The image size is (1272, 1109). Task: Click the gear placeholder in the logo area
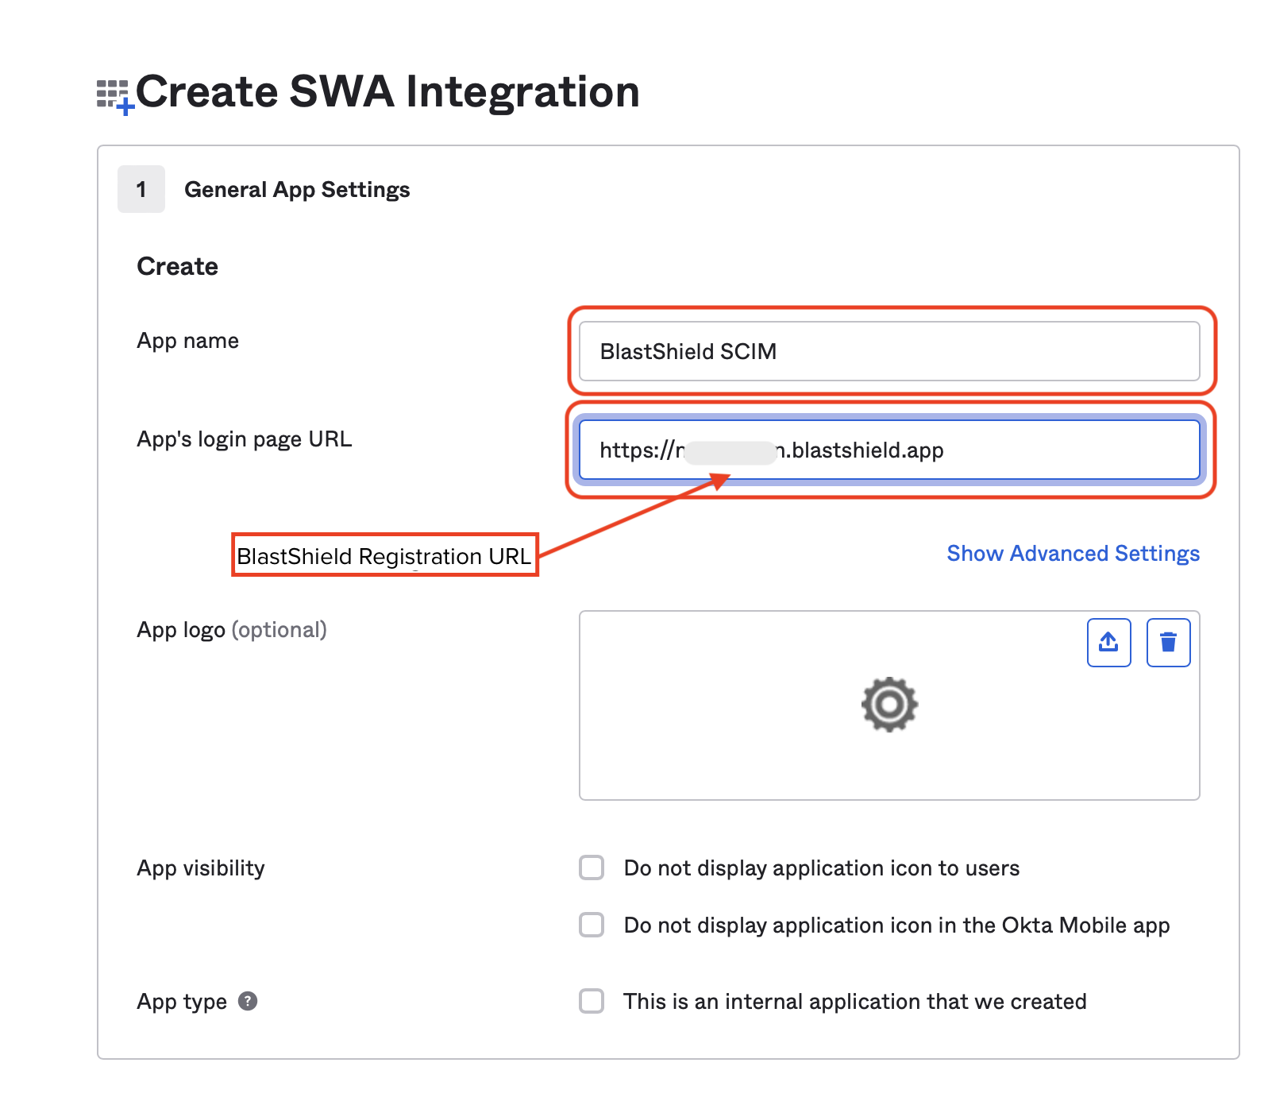click(889, 704)
